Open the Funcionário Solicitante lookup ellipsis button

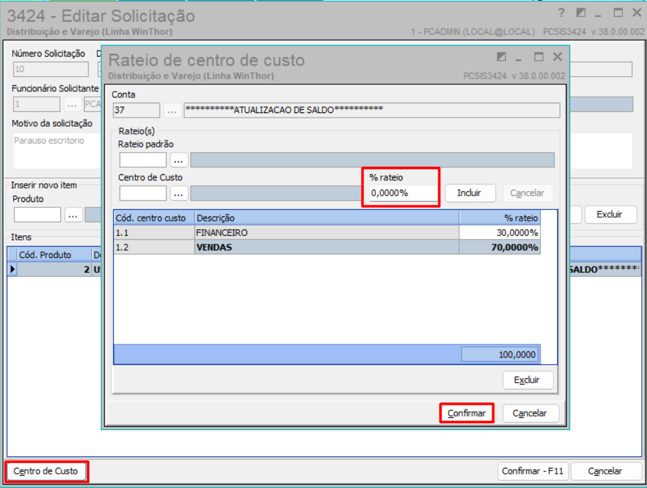pos(72,104)
